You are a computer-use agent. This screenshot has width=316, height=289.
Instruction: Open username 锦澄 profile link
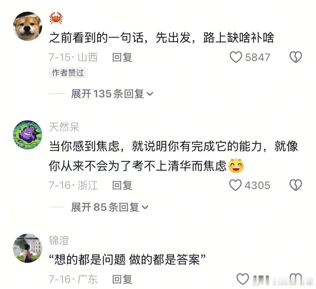59,240
